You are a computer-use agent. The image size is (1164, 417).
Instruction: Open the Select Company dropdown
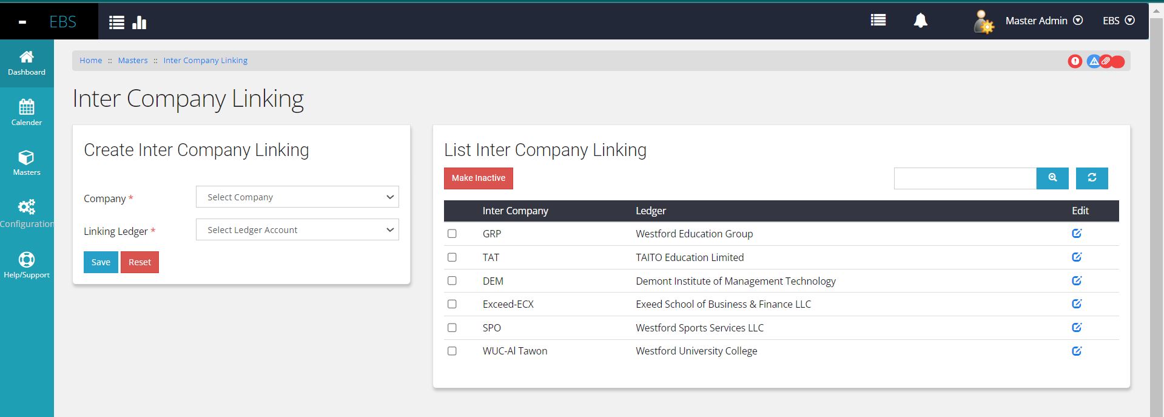(297, 197)
